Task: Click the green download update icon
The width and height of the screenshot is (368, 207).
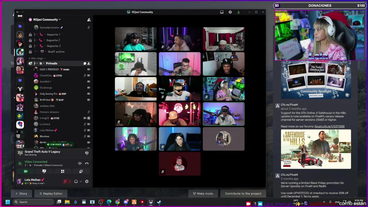Action: click(238, 12)
